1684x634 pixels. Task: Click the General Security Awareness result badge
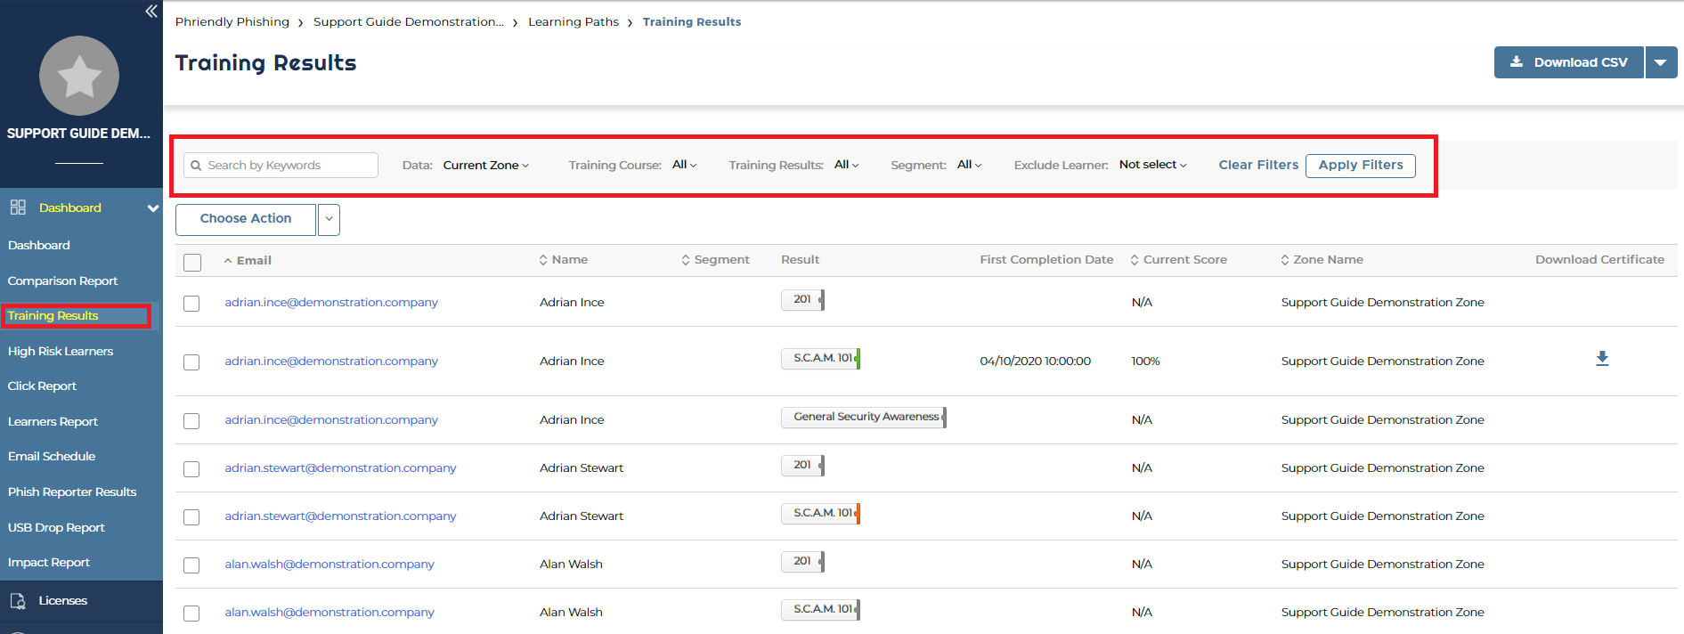864,417
